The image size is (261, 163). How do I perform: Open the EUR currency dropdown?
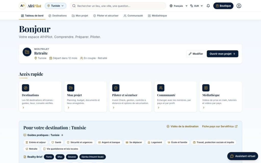click(x=197, y=6)
